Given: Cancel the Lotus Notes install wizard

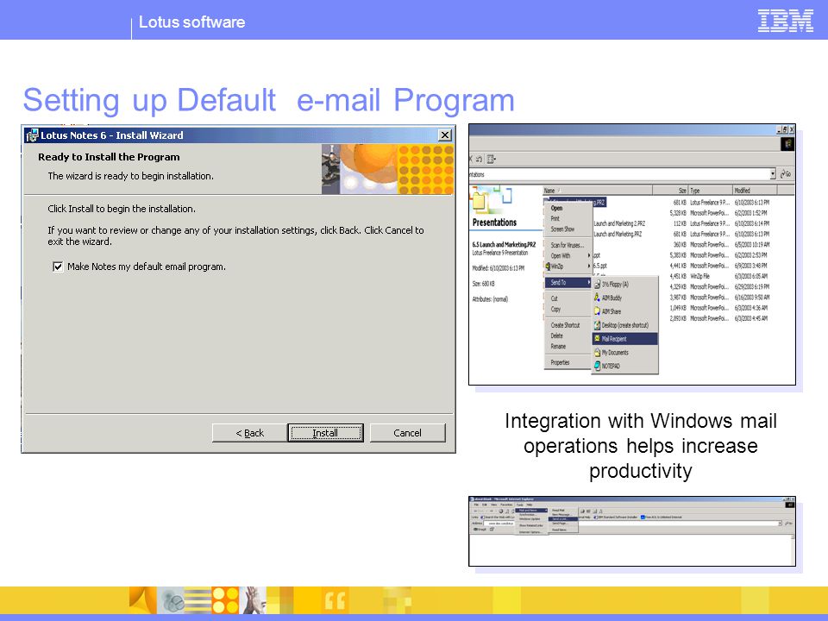Looking at the screenshot, I should (x=407, y=433).
